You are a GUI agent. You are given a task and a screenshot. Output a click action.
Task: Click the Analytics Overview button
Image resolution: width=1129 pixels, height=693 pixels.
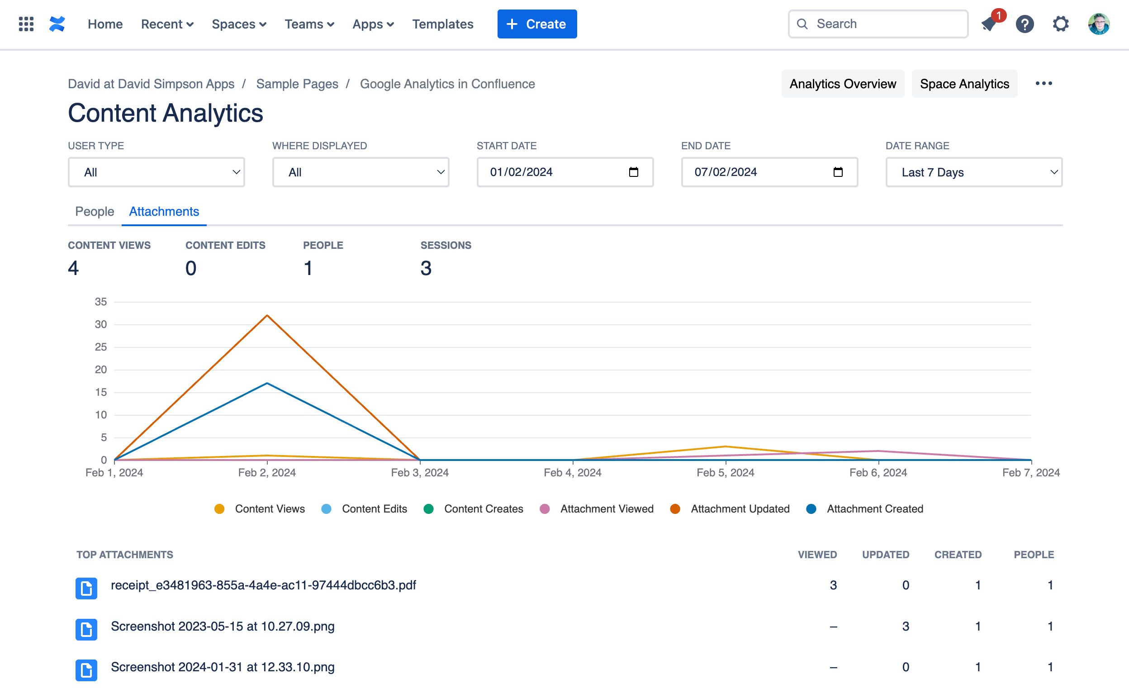842,84
